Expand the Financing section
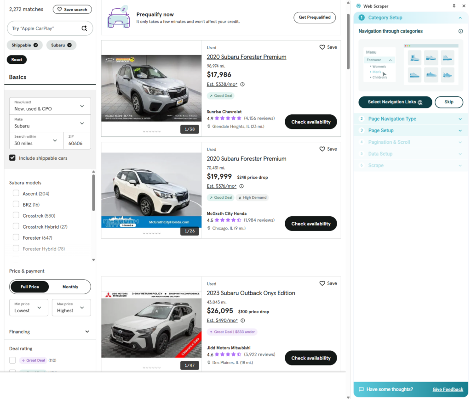Image resolution: width=471 pixels, height=399 pixels. click(87, 332)
